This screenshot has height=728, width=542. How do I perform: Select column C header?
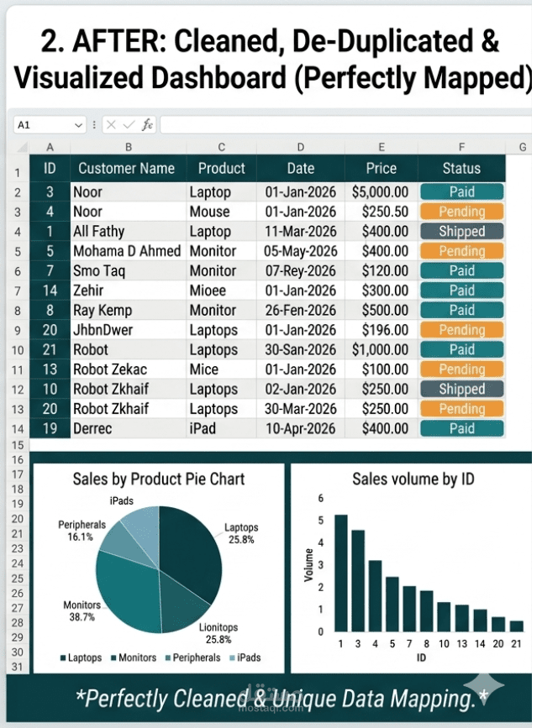click(x=222, y=147)
